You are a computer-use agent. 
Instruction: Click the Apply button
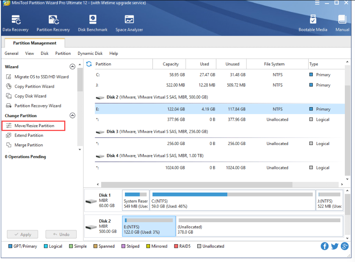click(x=22, y=234)
